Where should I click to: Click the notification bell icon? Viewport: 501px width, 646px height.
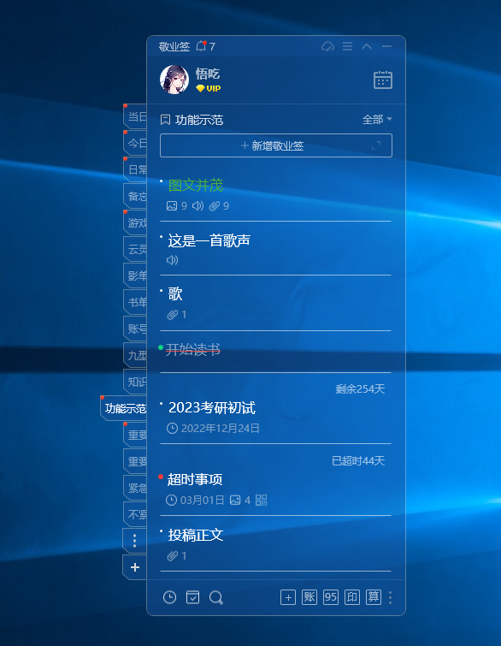coord(201,46)
